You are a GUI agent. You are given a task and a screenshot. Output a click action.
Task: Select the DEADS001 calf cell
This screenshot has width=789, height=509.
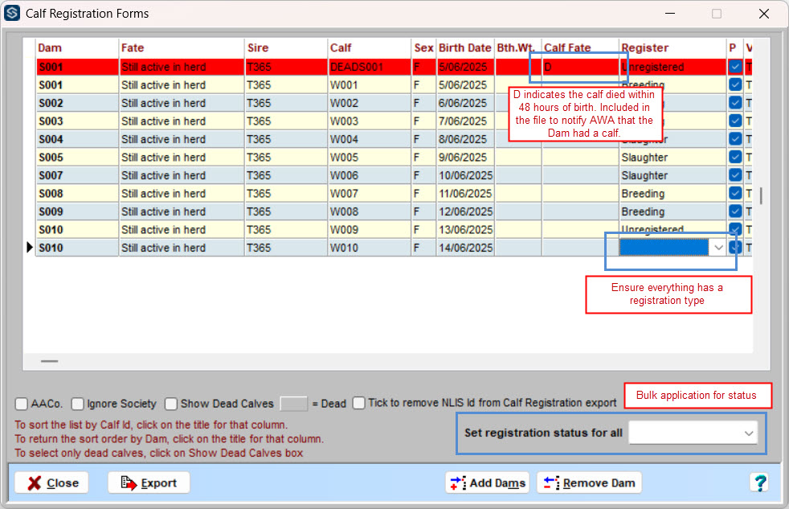coord(369,67)
